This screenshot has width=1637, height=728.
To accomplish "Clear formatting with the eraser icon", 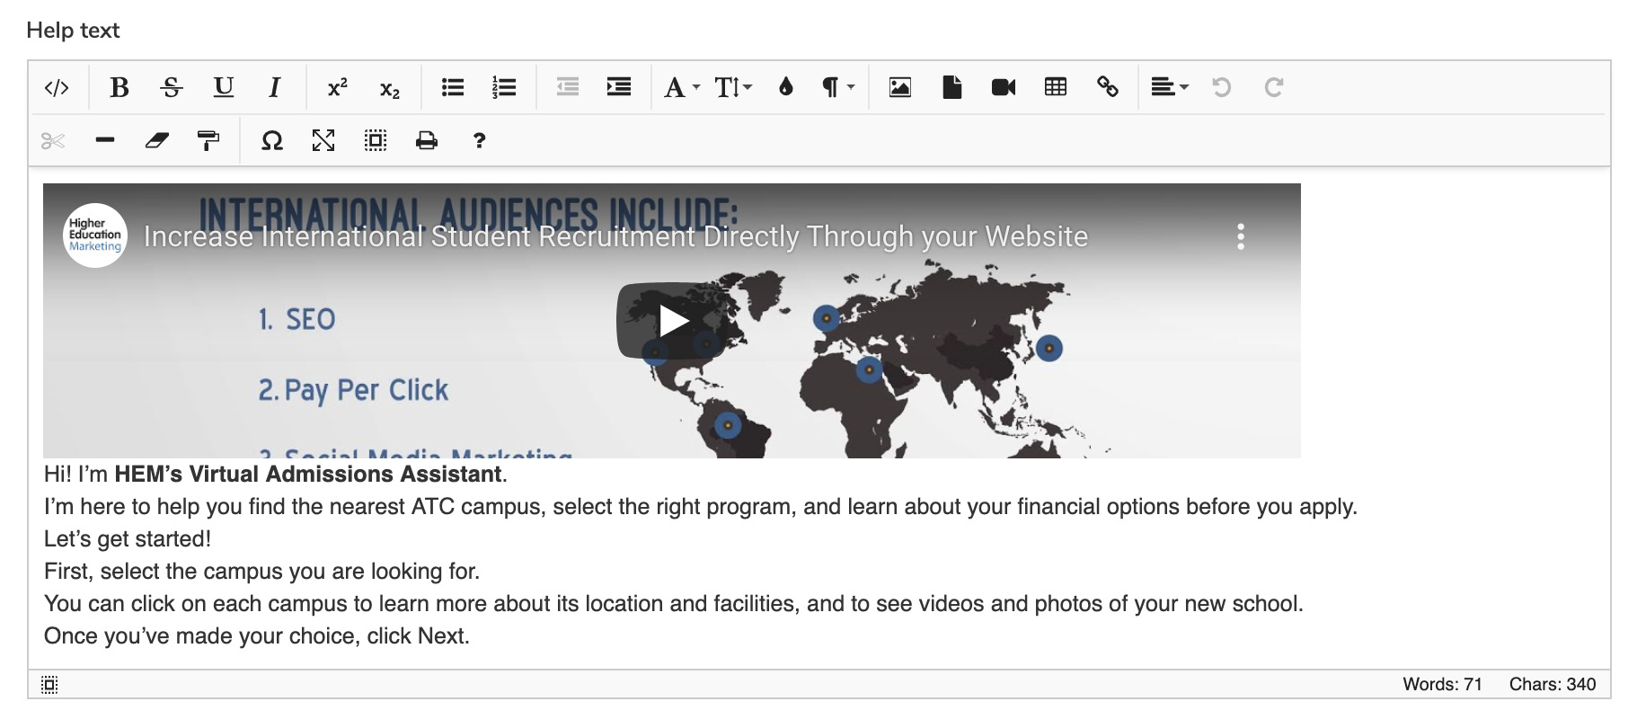I will tap(157, 140).
